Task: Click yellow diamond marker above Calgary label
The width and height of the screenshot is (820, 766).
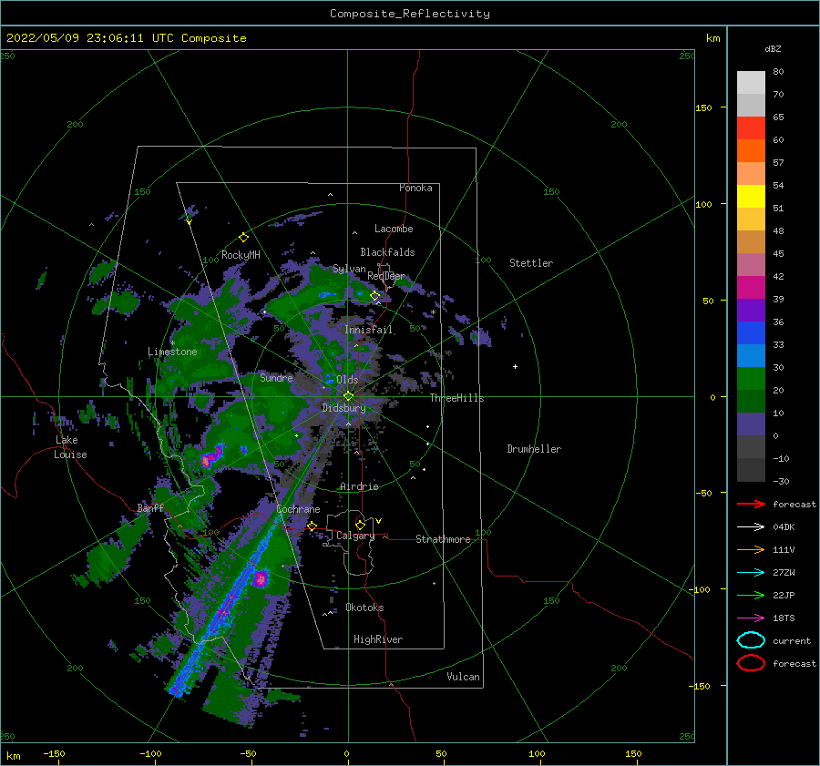Action: coord(360,525)
